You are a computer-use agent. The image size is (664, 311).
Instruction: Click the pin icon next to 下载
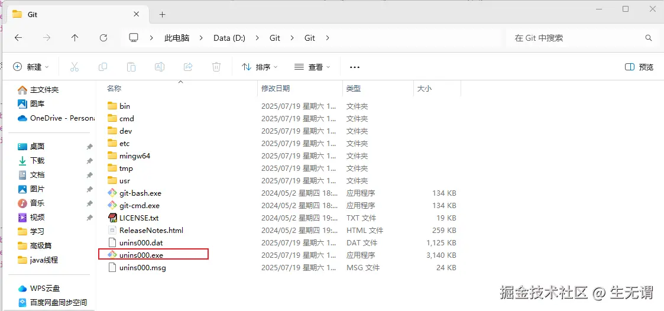pos(89,161)
